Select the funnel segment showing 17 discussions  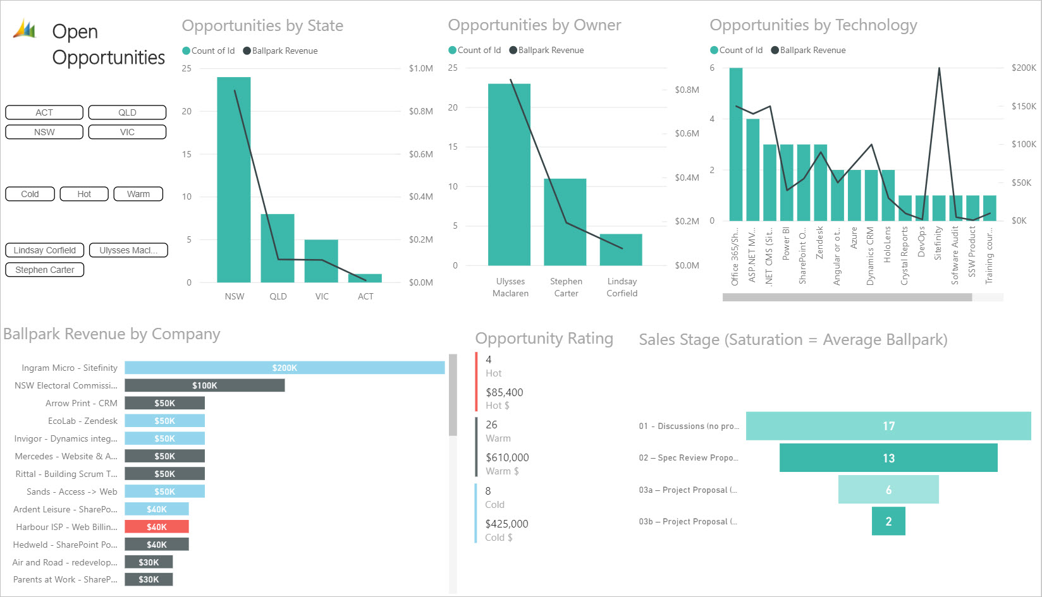(888, 426)
